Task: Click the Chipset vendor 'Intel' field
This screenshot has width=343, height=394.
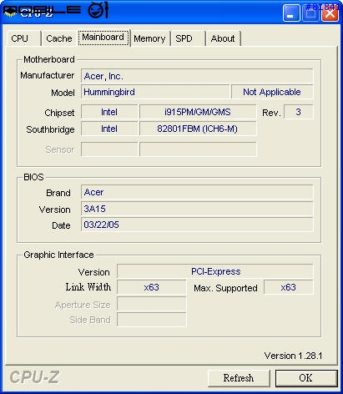Action: coord(109,112)
